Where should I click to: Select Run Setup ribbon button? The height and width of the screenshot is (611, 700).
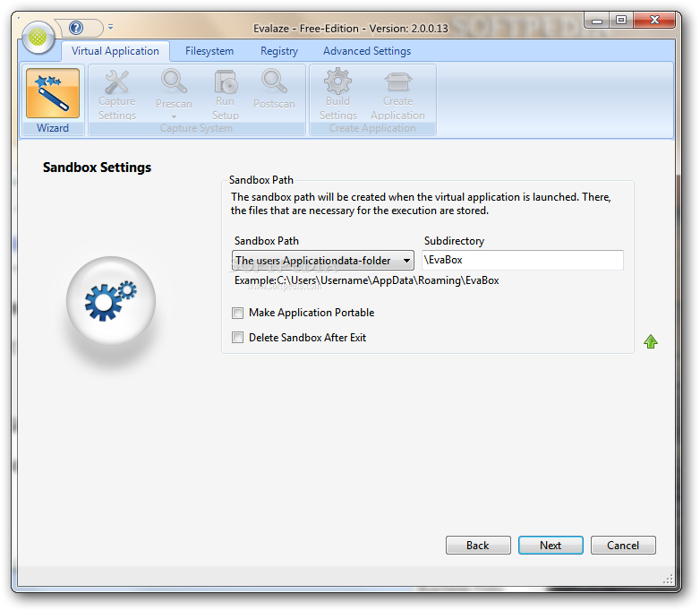coord(226,95)
